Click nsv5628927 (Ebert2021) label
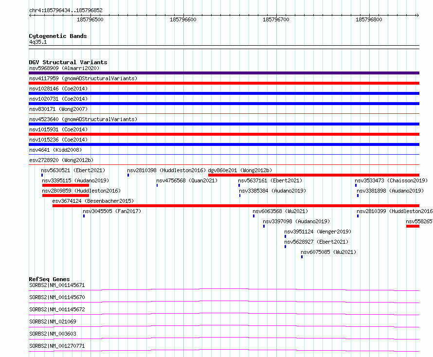The height and width of the screenshot is (357, 433). tap(316, 242)
